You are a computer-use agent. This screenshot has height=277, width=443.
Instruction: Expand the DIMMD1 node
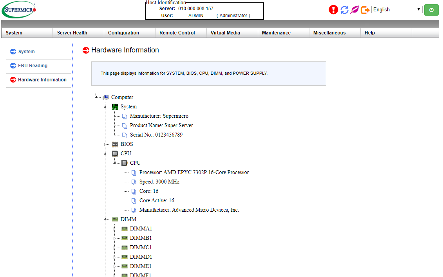tap(114, 257)
